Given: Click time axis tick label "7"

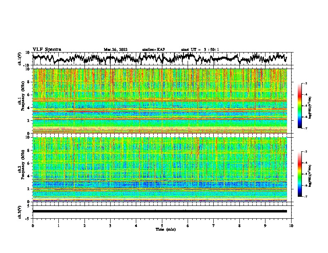Looking at the screenshot, I should [214, 225].
